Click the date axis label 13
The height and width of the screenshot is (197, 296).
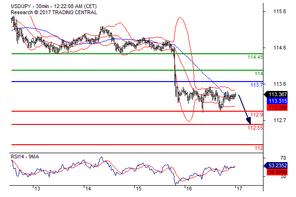pyautogui.click(x=37, y=189)
